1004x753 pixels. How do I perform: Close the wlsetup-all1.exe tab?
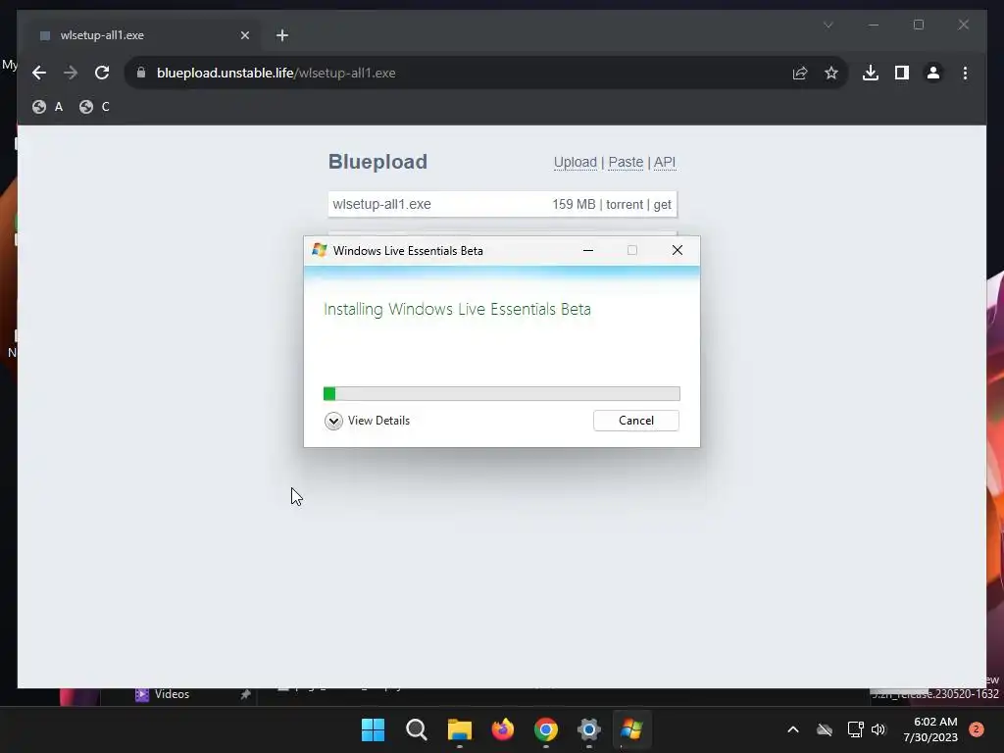click(x=244, y=35)
